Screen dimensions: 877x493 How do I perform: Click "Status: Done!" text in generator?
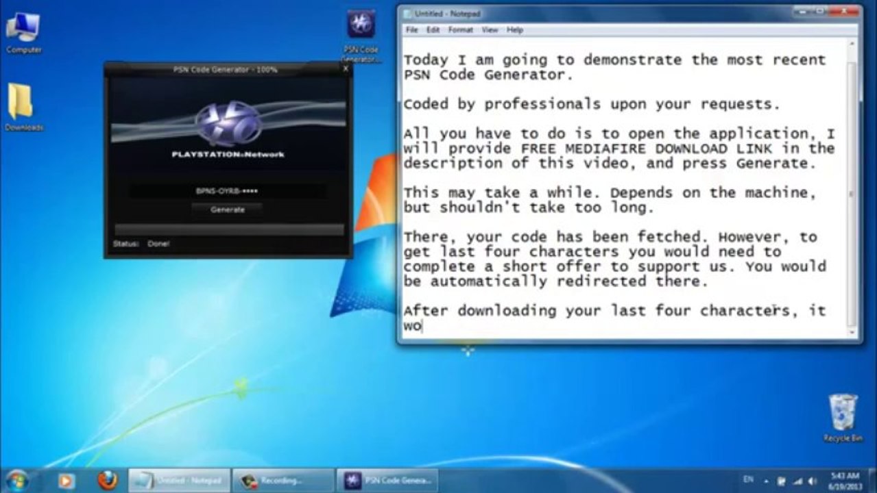[x=141, y=244]
